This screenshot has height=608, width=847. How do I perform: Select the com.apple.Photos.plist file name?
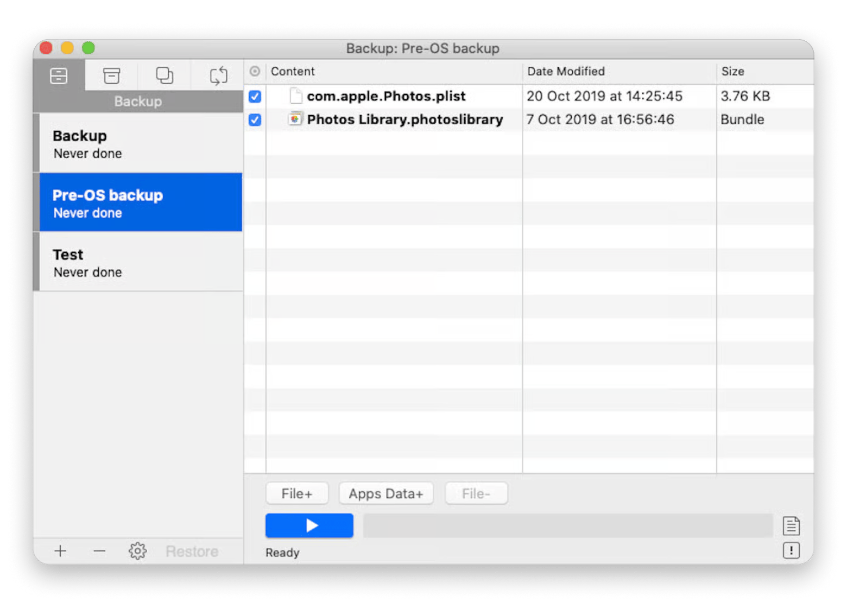386,96
